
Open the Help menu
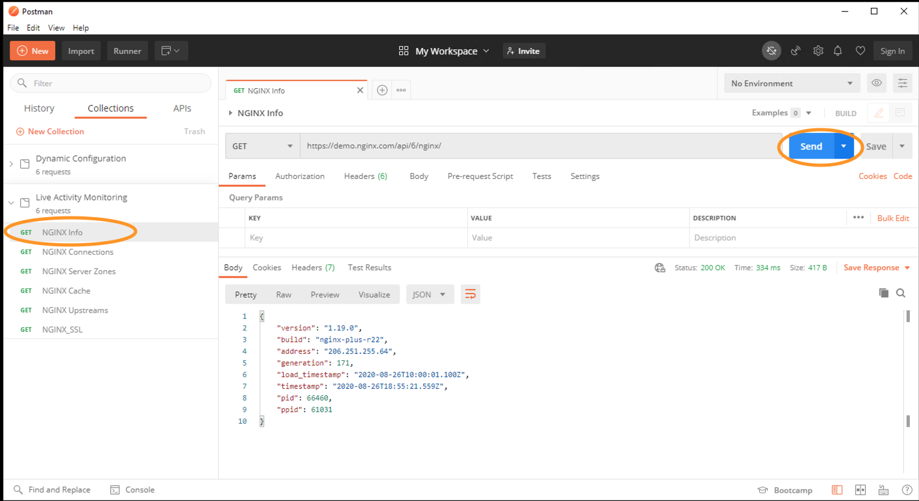[80, 28]
